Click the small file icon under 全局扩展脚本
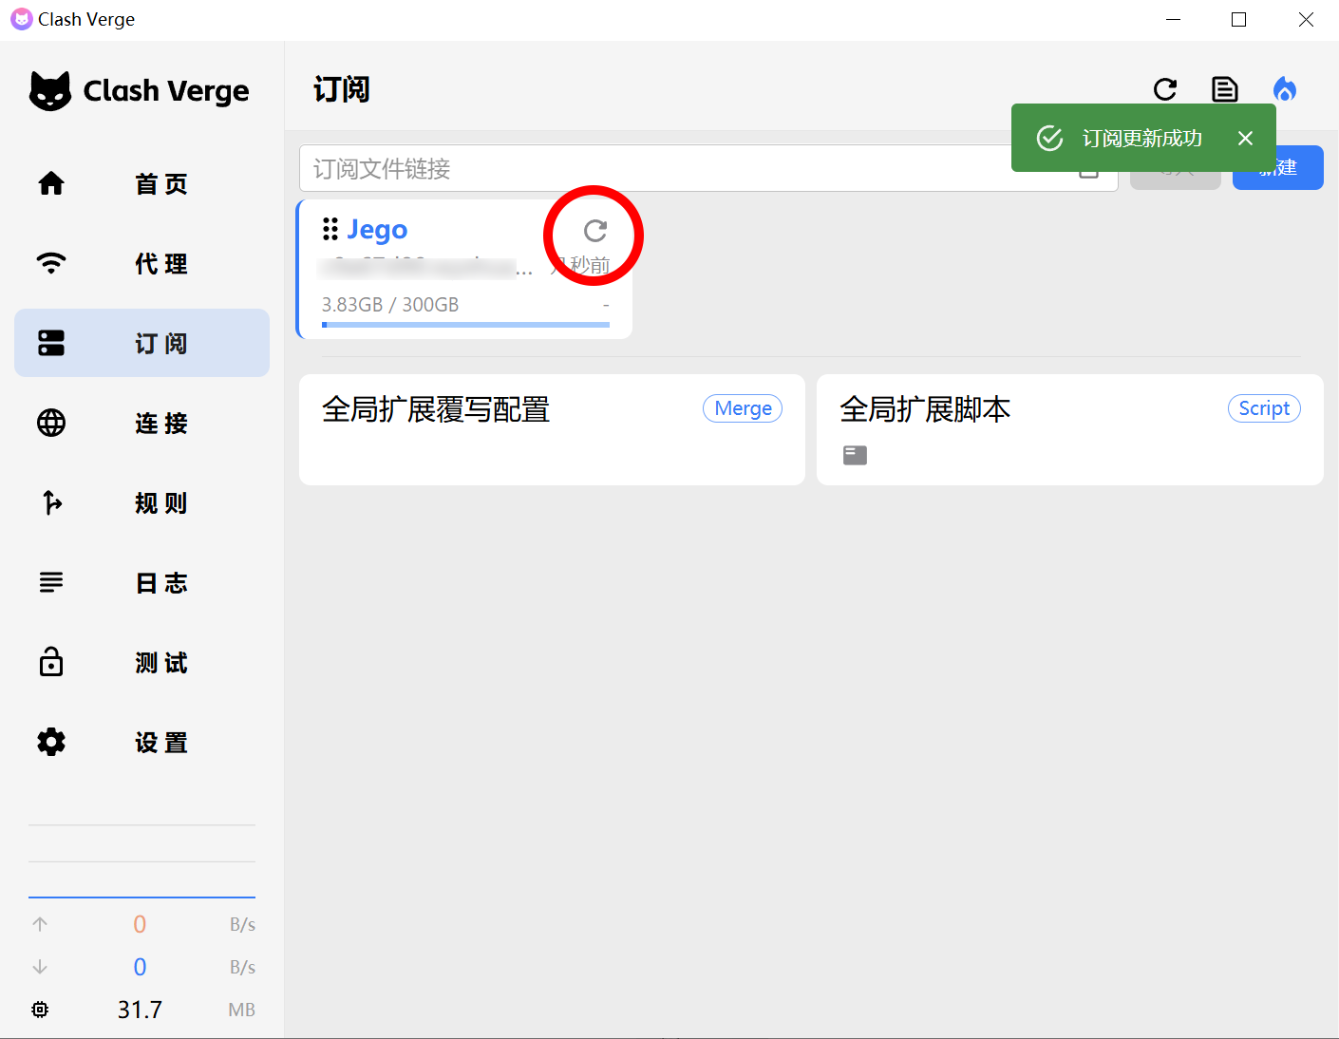Screen dimensions: 1339x1039 855,456
